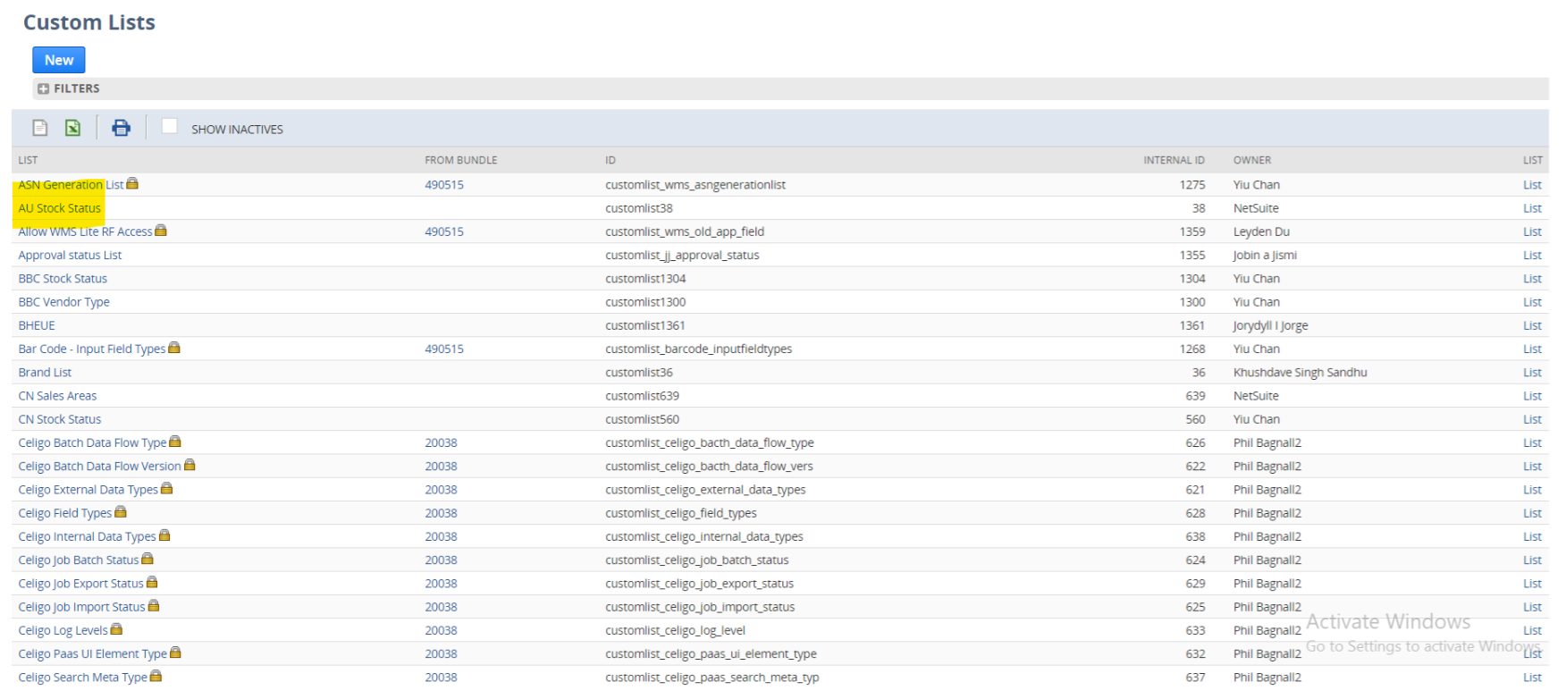The width and height of the screenshot is (1566, 699).
Task: Open Celigo Batch Data Flow Type
Action: point(92,442)
